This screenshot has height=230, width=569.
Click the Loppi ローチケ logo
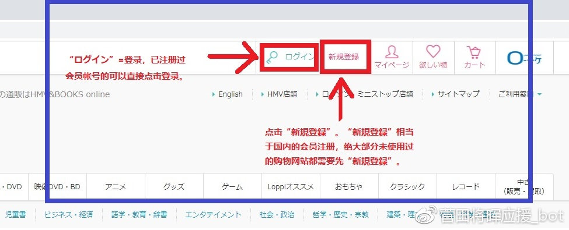pos(525,58)
